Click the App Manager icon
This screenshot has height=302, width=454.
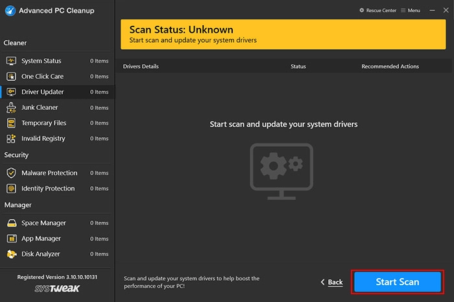(x=12, y=239)
